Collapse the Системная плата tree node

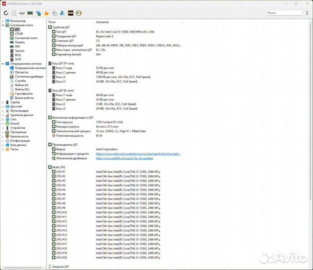point(2,25)
